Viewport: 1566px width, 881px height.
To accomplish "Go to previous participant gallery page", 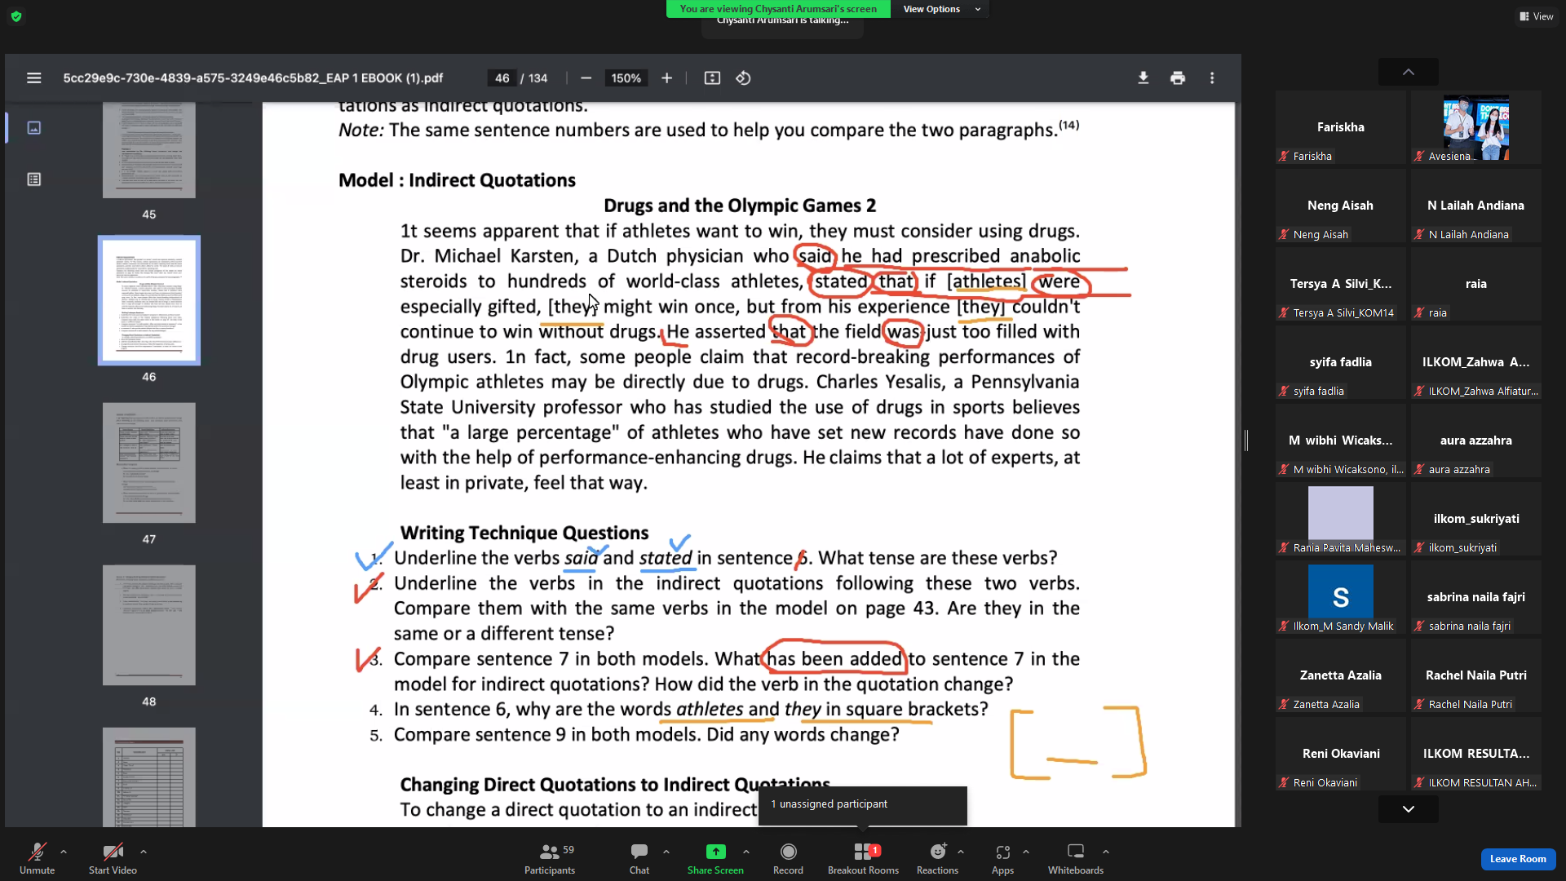I will coord(1409,72).
